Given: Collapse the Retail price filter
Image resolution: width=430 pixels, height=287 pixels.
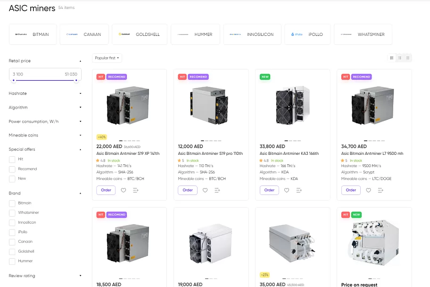Looking at the screenshot, I should click(45, 61).
